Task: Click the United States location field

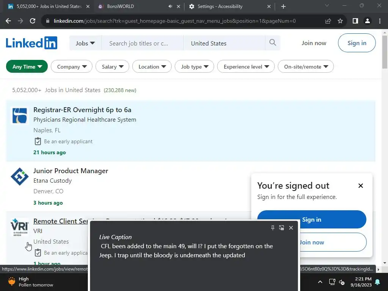Action: tap(224, 43)
